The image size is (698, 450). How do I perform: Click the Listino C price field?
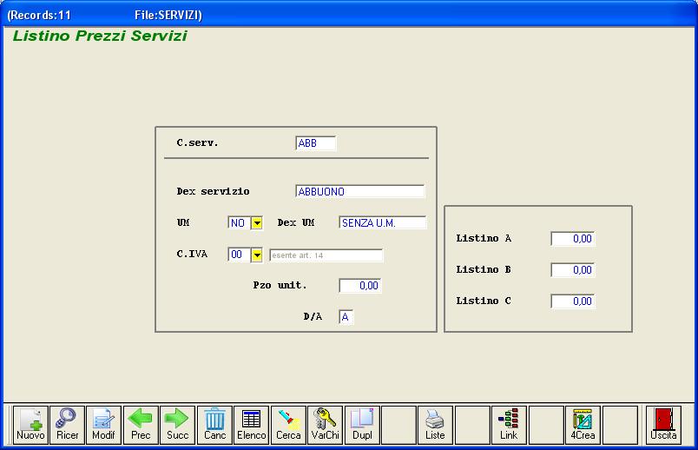pos(572,301)
